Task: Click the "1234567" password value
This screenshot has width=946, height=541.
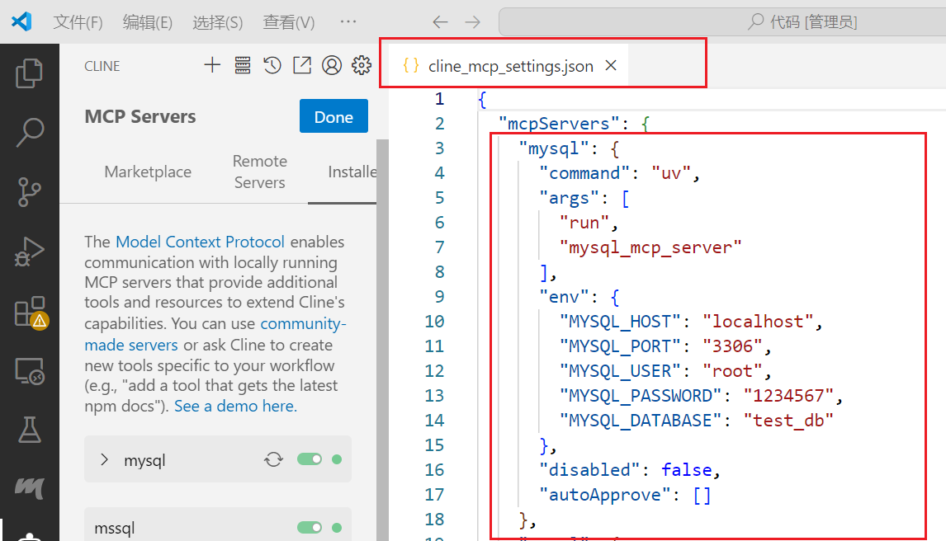Action: tap(788, 395)
